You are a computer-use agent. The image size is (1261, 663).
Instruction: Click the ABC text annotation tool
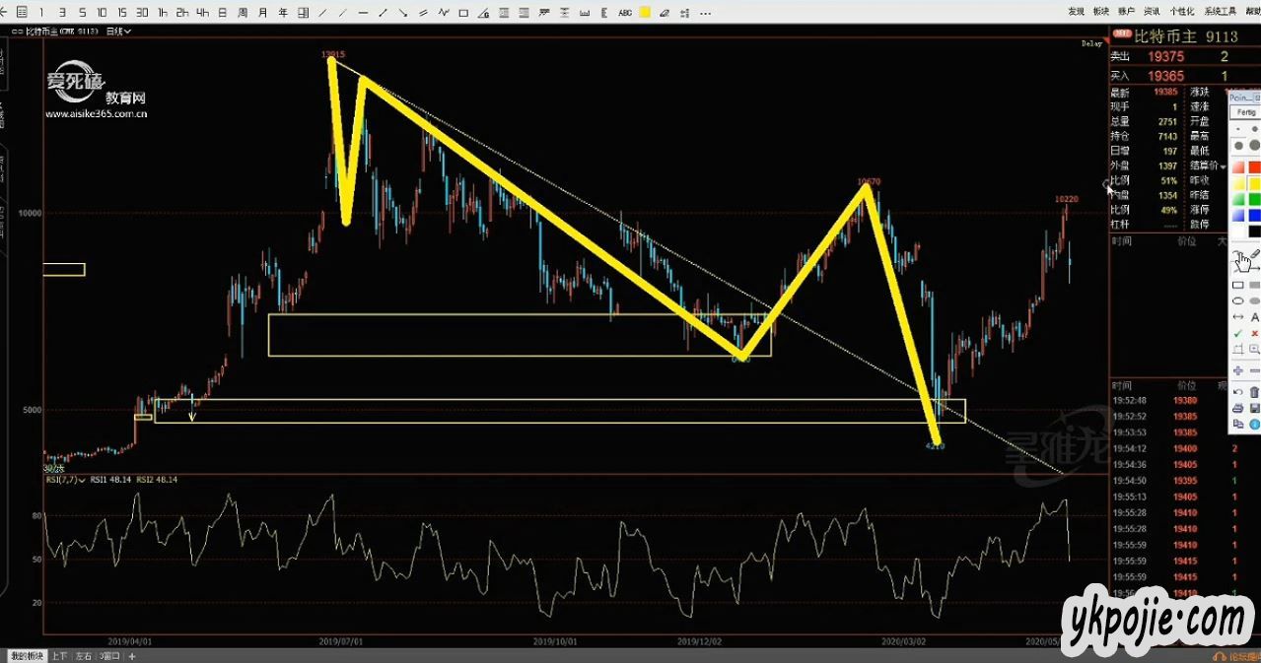pos(625,13)
